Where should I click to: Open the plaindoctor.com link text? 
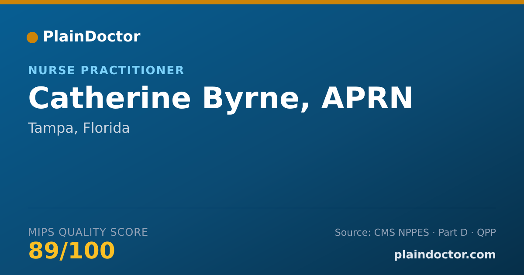(x=445, y=255)
